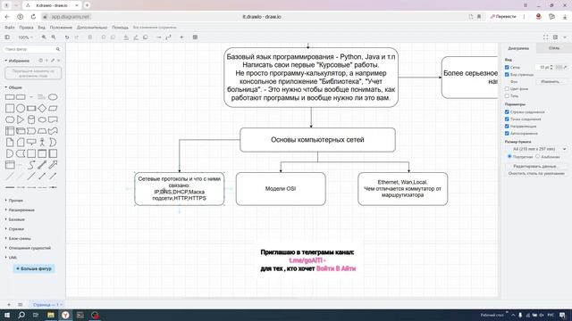Zoom out with the magnifier minus icon
Image resolution: width=572 pixels, height=321 pixels.
[54, 37]
